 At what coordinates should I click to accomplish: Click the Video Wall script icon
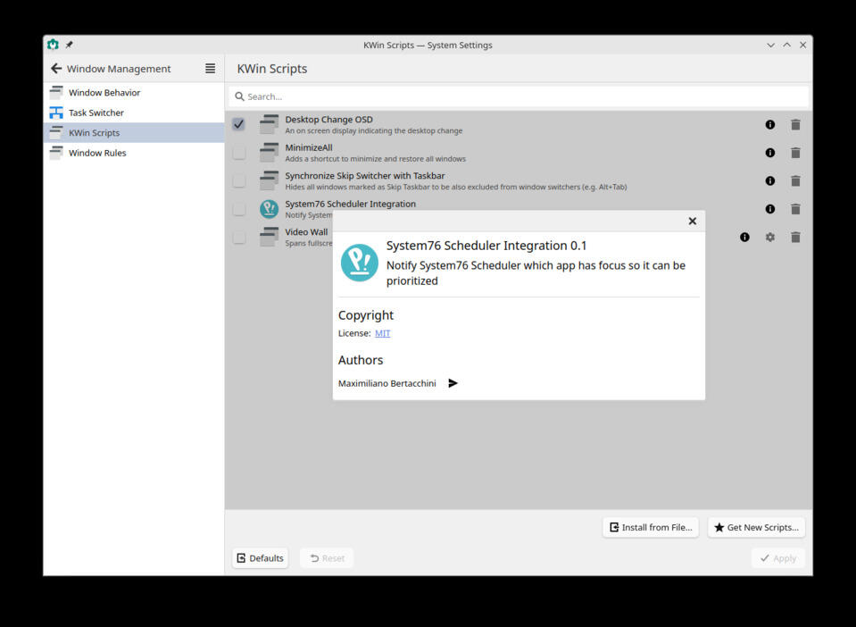(x=270, y=237)
